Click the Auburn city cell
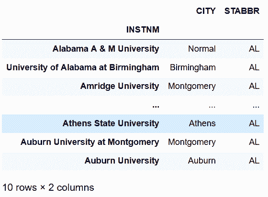The height and width of the screenshot is (197, 268). pyautogui.click(x=202, y=161)
